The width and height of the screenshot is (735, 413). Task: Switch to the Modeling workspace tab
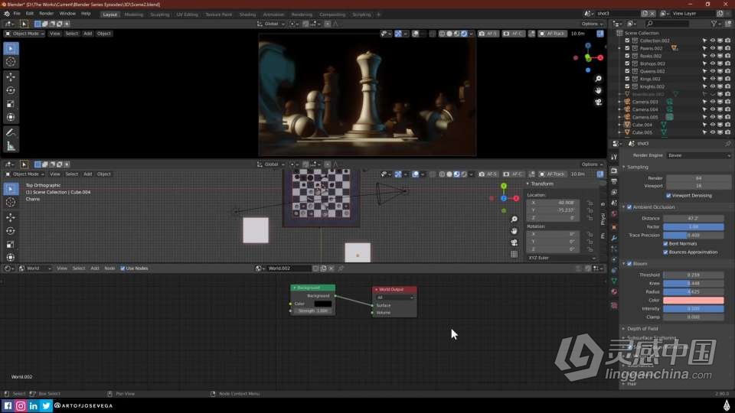point(133,15)
